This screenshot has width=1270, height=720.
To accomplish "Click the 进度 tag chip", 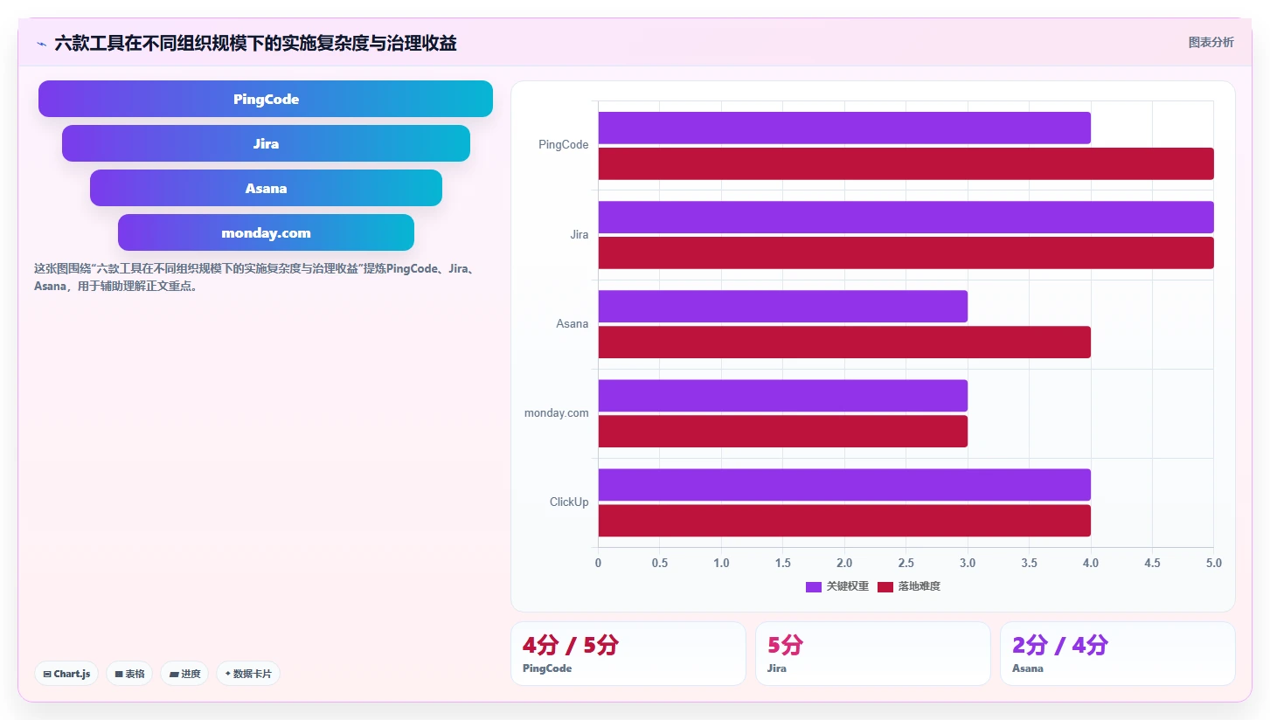I will (184, 674).
